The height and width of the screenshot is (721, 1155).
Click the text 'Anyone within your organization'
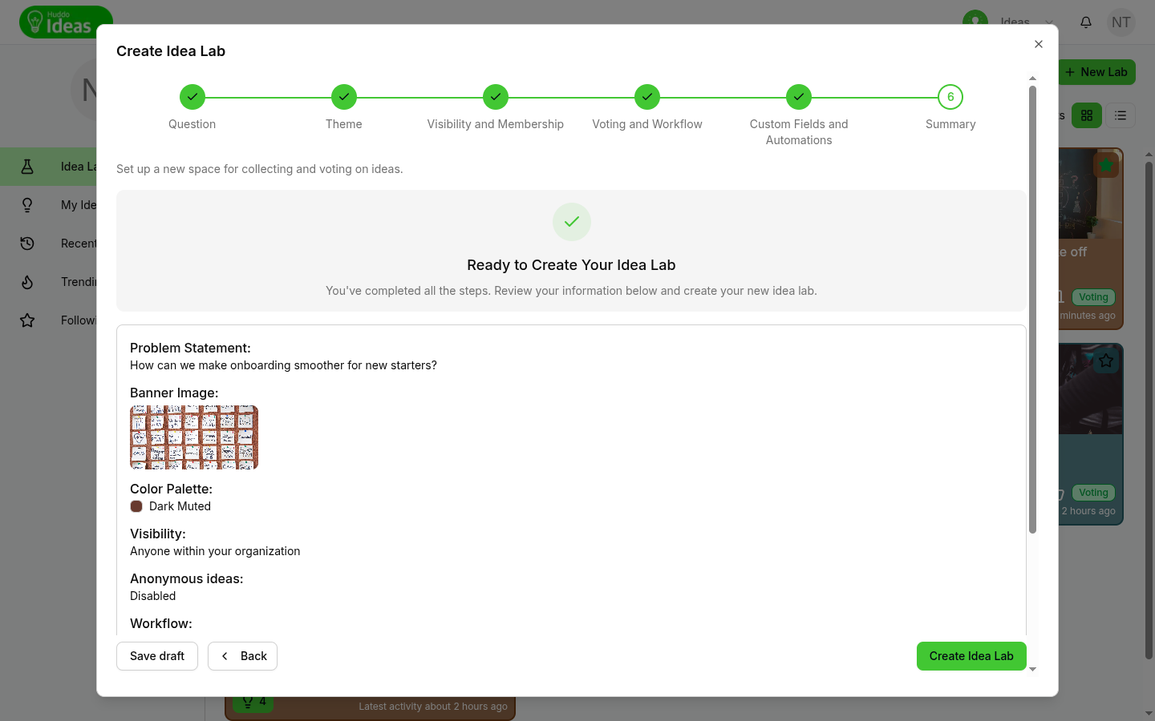(215, 551)
